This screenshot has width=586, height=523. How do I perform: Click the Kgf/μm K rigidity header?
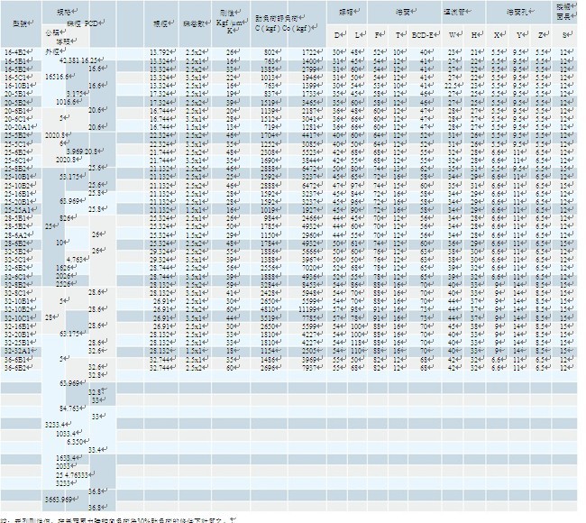click(233, 21)
